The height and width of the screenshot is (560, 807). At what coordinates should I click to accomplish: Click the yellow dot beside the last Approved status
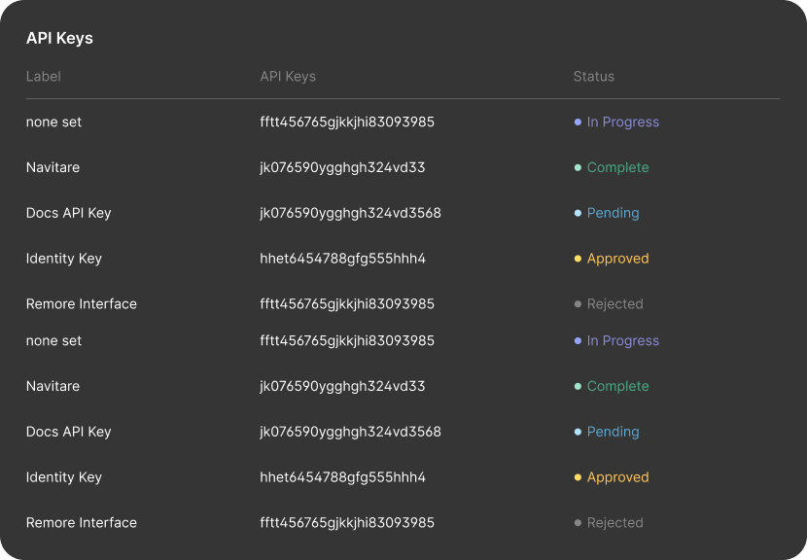(578, 477)
